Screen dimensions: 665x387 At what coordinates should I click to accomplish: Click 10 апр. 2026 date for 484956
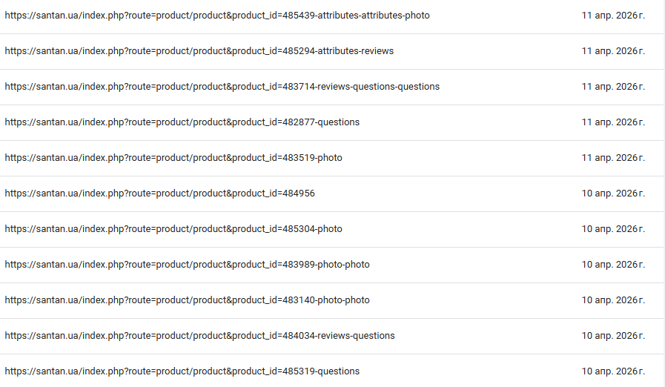tap(613, 193)
